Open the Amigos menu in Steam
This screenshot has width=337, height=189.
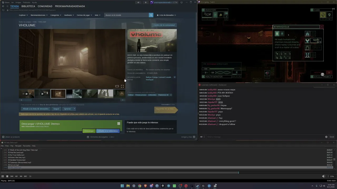[x=18, y=2]
